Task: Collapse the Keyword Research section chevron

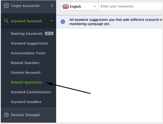Action: [52, 21]
